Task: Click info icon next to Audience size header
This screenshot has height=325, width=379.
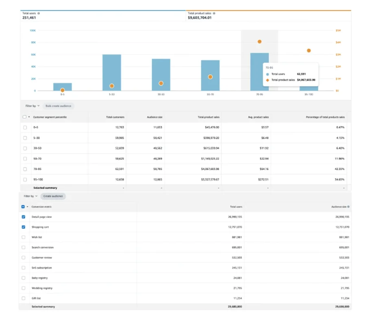Action: pyautogui.click(x=349, y=207)
